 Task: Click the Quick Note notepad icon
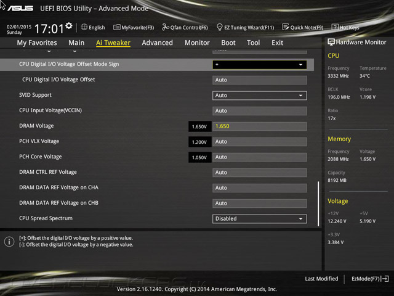click(x=285, y=27)
